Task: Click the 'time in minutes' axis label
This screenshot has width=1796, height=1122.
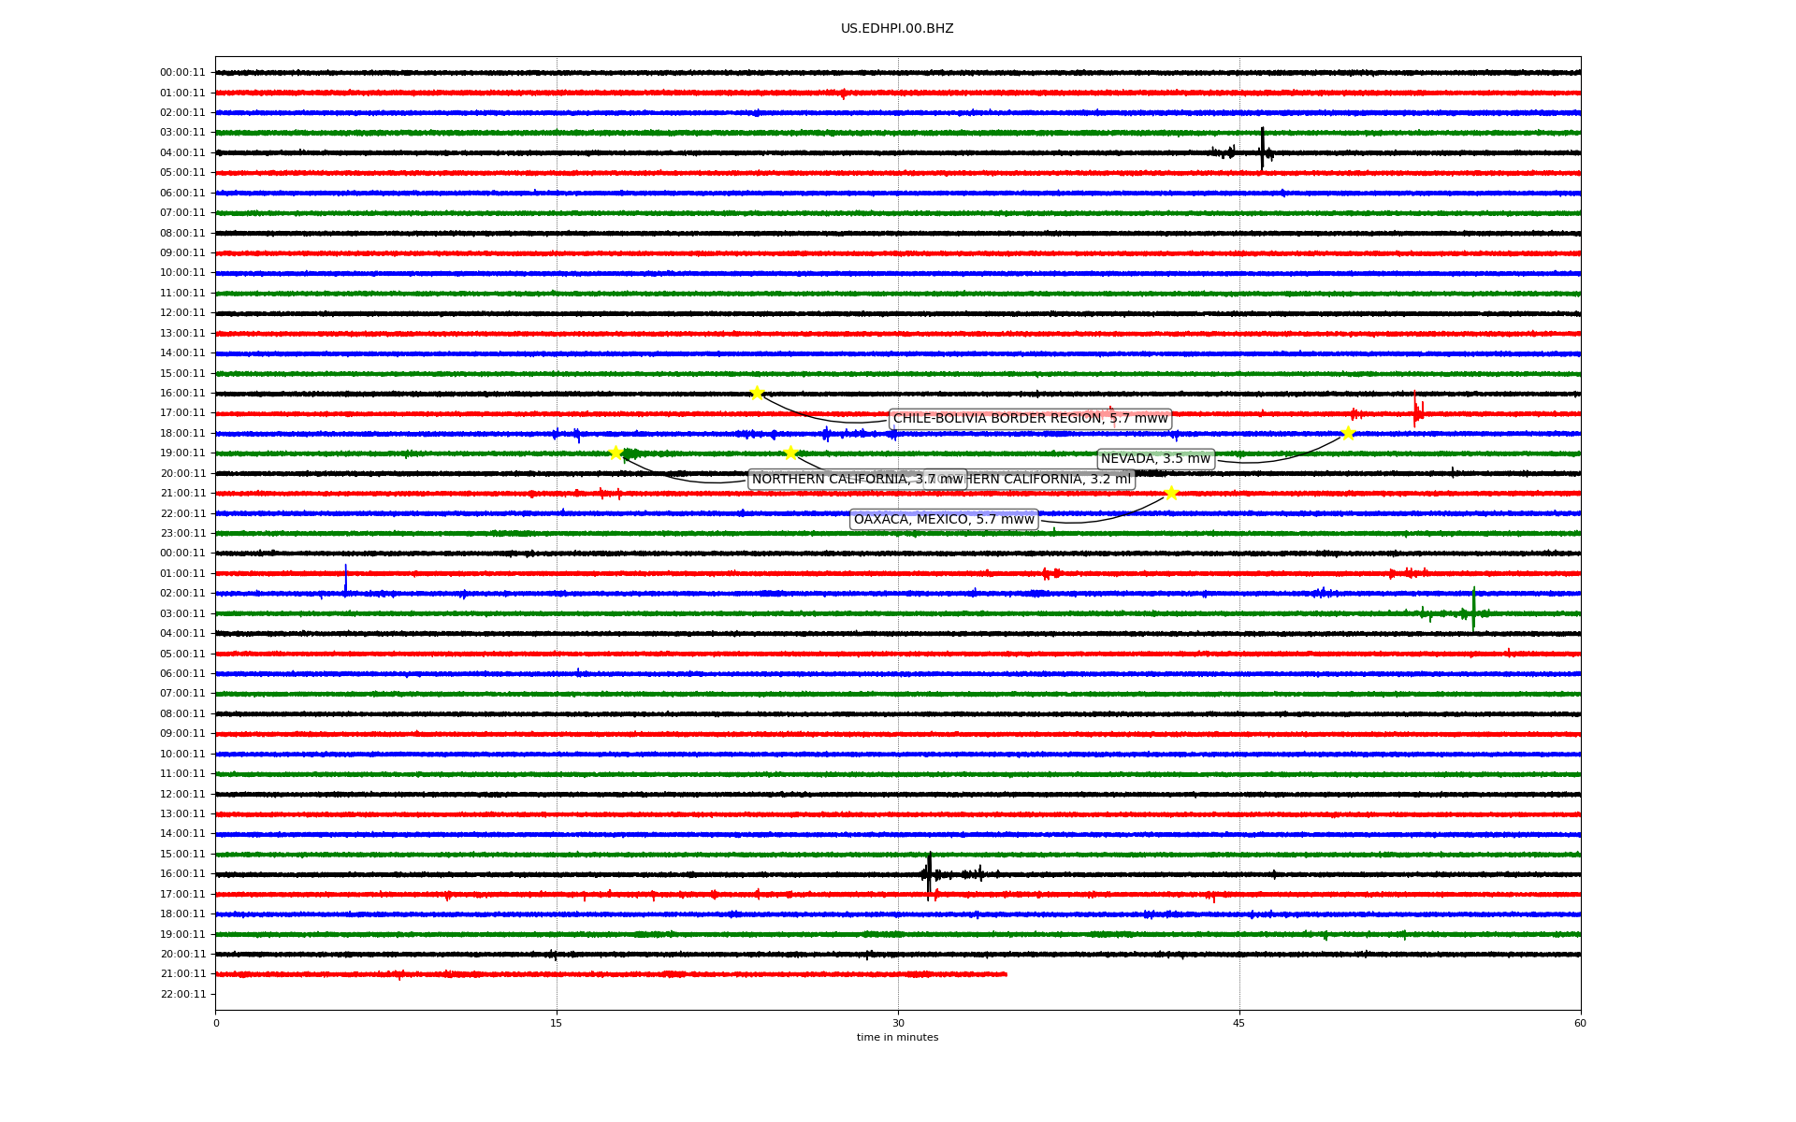Action: point(897,1037)
